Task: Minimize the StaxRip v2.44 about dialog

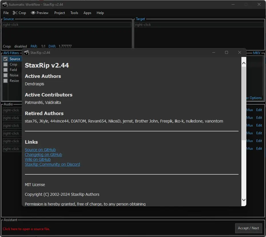Action: point(214,52)
